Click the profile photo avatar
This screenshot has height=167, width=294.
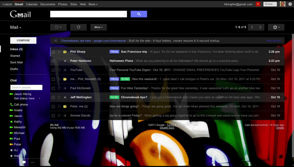[x=283, y=4]
